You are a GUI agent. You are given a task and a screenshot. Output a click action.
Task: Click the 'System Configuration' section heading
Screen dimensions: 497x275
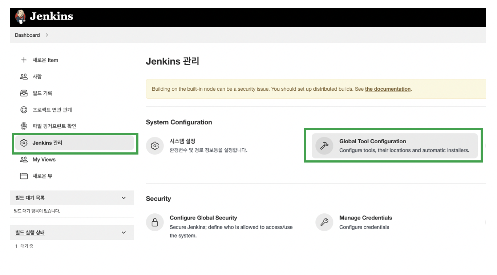tap(179, 122)
